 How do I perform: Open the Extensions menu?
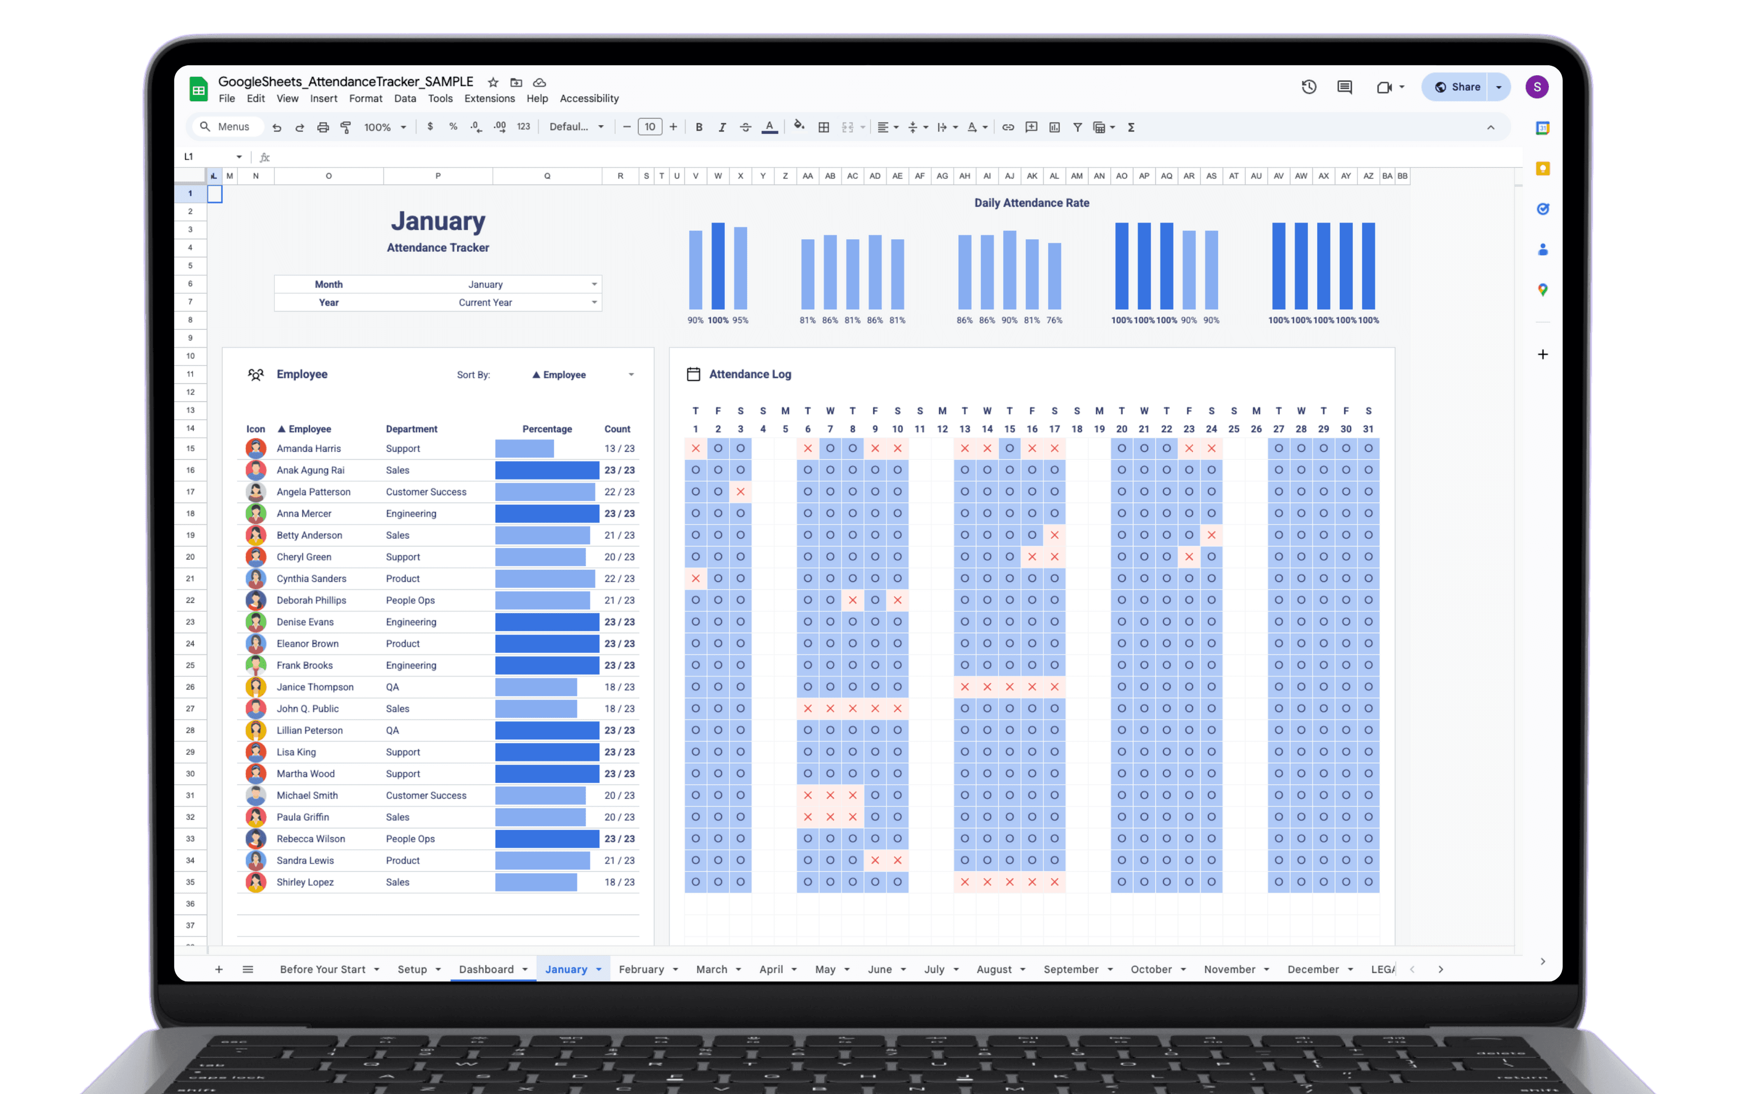pyautogui.click(x=490, y=99)
